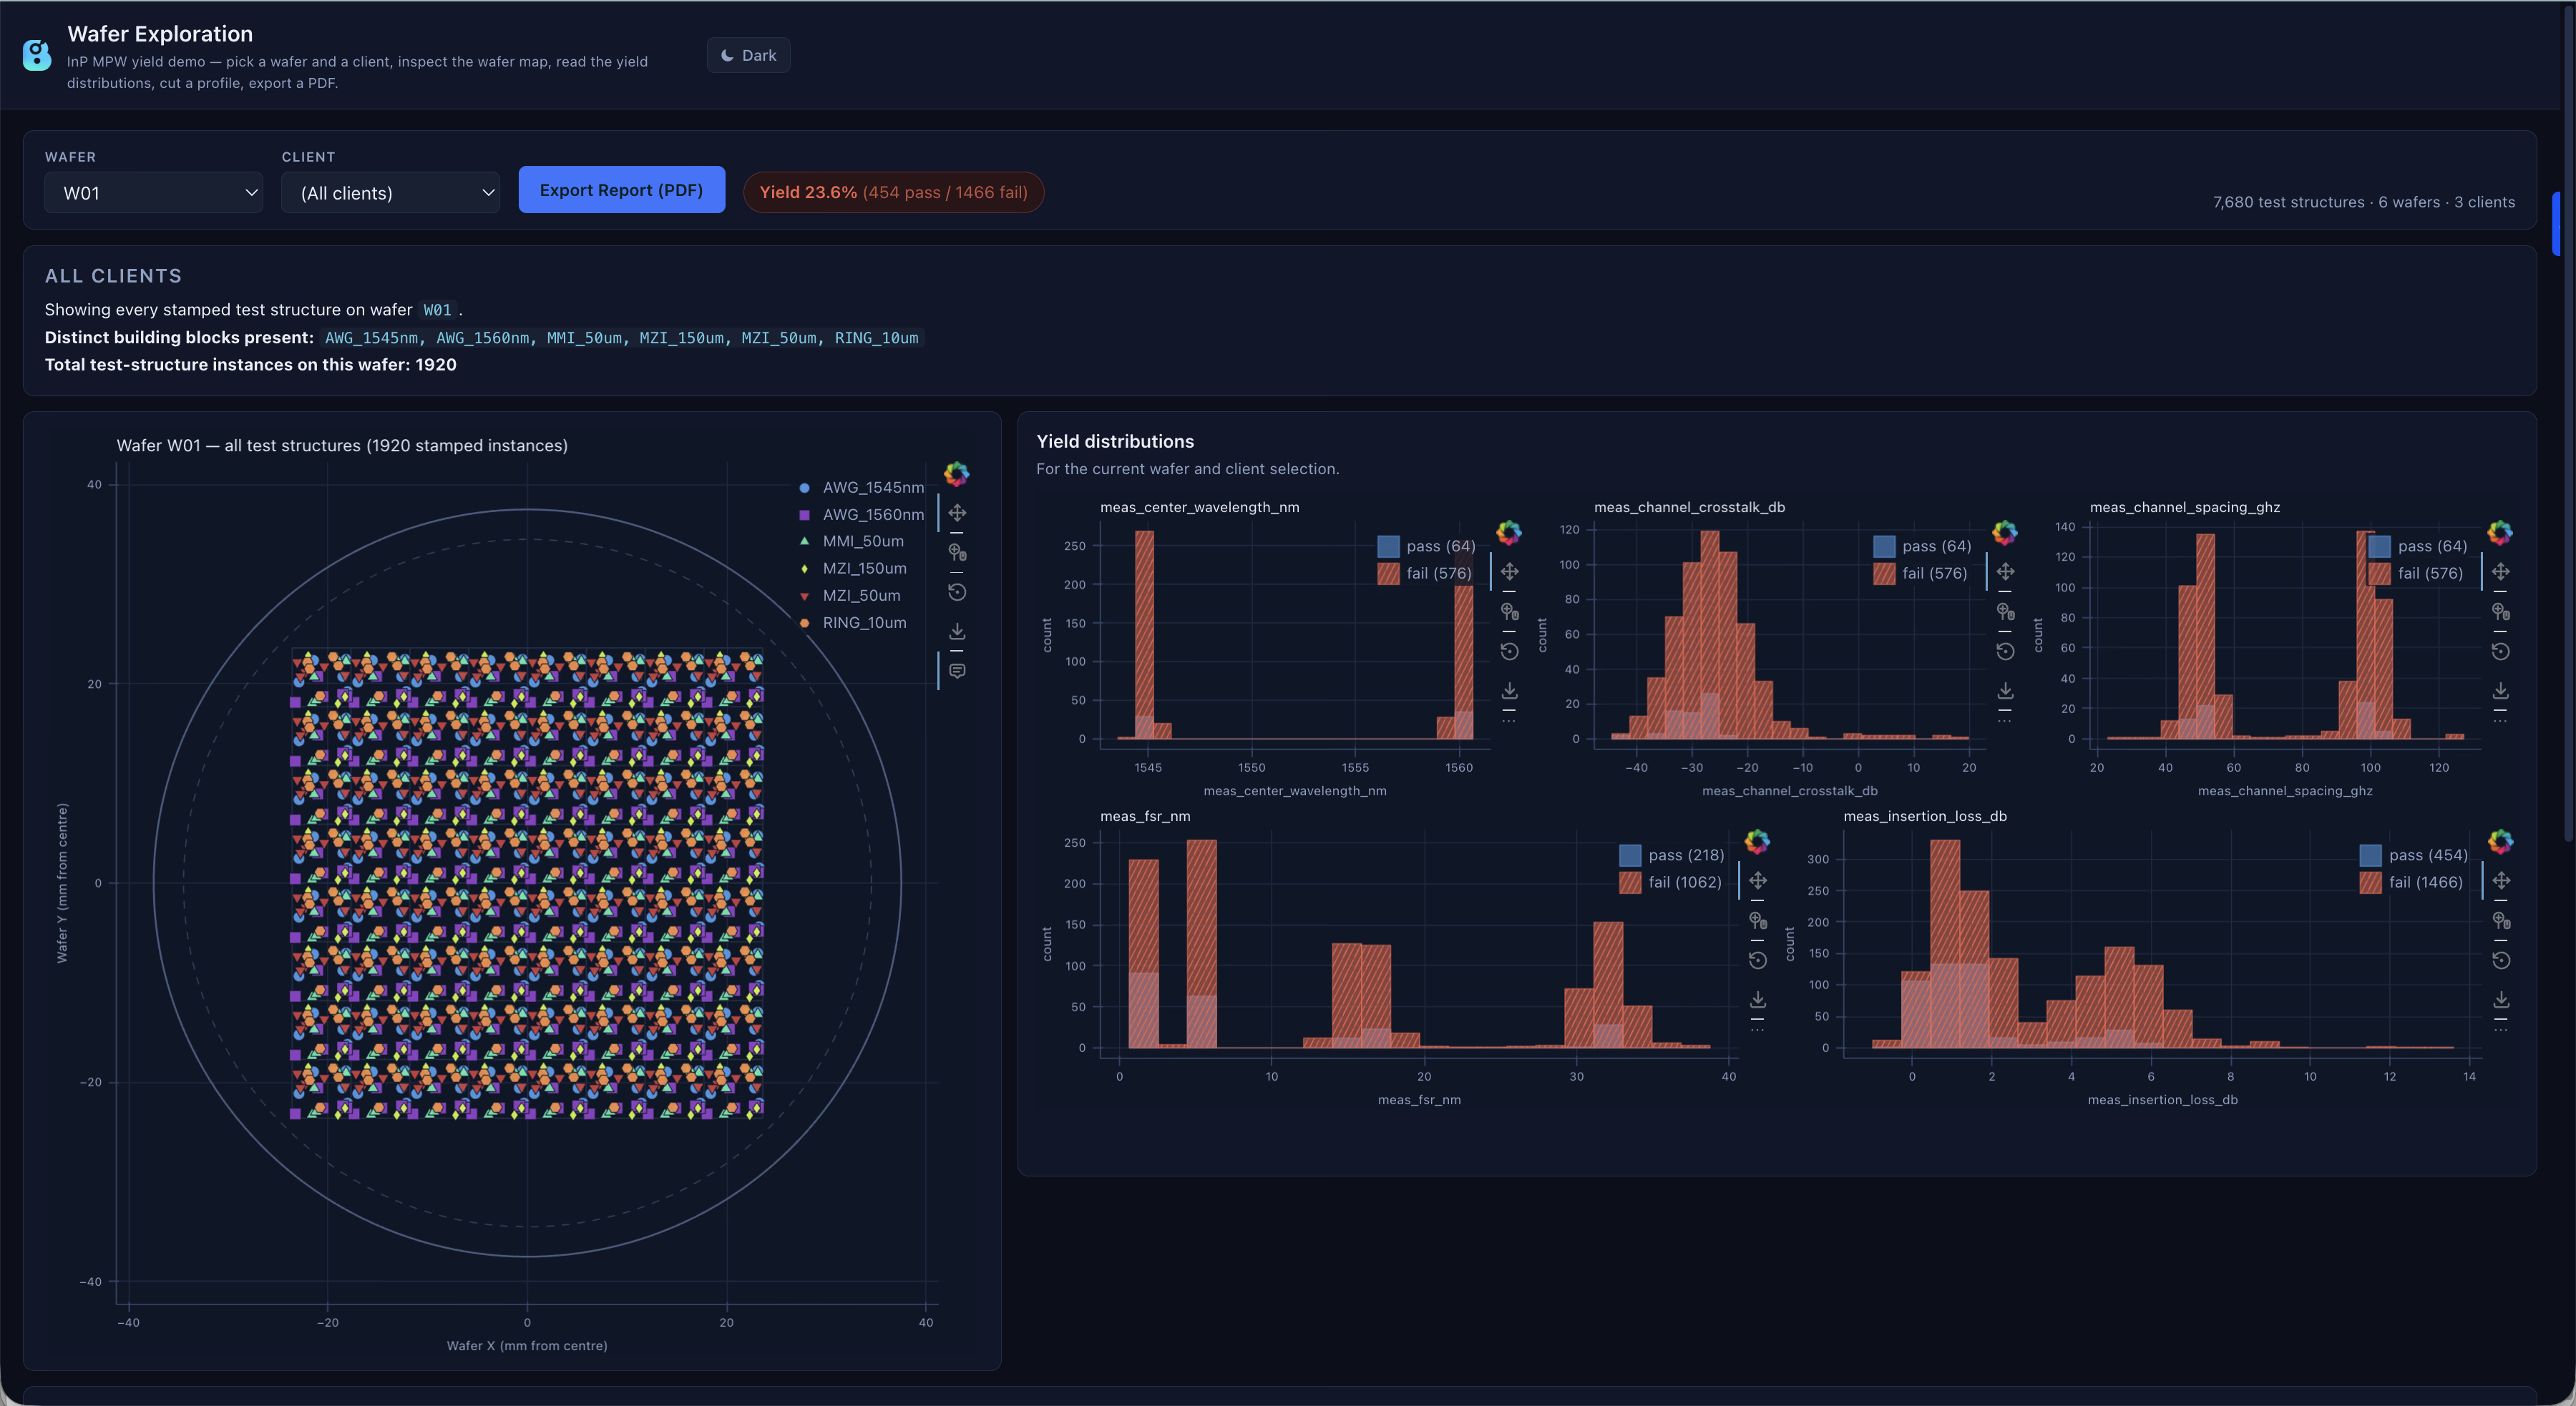This screenshot has height=1406, width=2576.
Task: Toggle RING_10um legend entry on the wafer map
Action: click(x=853, y=623)
